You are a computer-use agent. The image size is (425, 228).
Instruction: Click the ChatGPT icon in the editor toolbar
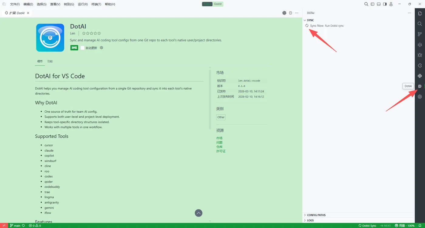click(x=284, y=13)
